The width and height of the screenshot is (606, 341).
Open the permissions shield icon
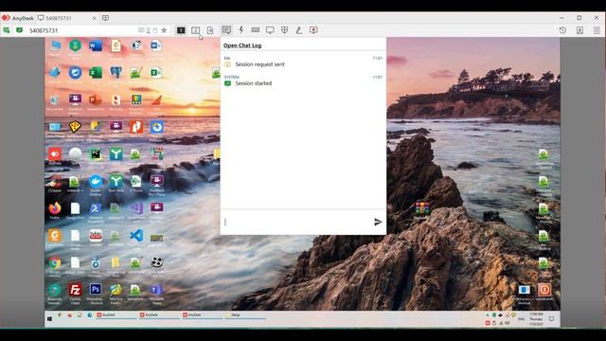[284, 29]
